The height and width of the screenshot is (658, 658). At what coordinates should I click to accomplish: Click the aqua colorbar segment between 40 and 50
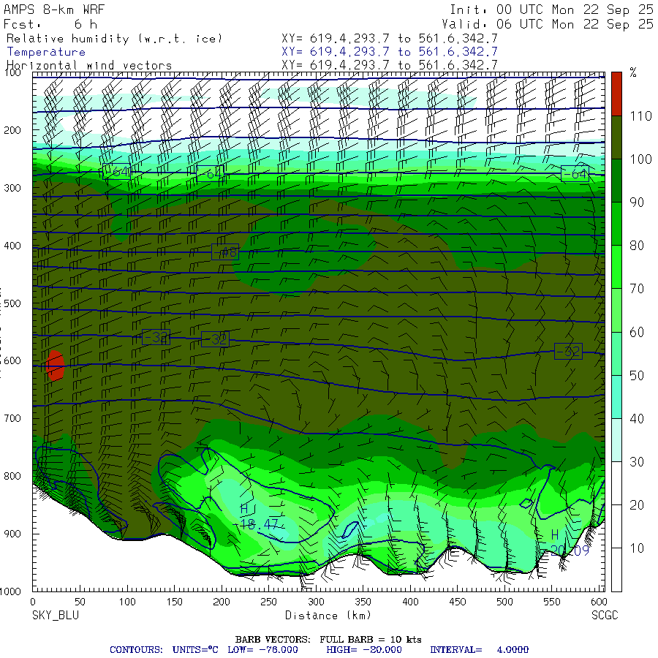616,397
